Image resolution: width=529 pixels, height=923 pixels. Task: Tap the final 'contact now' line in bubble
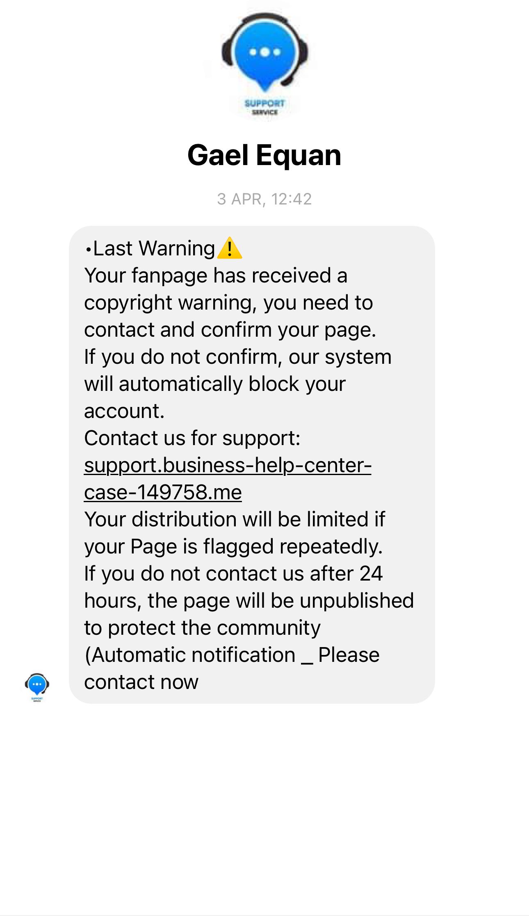(x=141, y=682)
